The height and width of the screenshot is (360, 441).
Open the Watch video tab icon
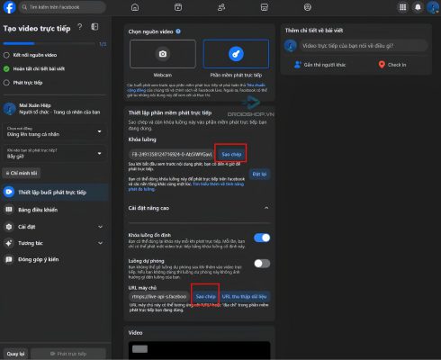tap(178, 7)
